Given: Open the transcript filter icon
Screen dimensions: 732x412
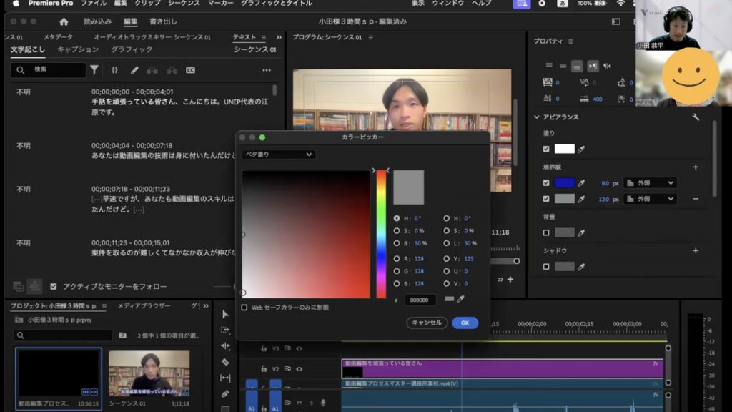Looking at the screenshot, I should pyautogui.click(x=94, y=70).
